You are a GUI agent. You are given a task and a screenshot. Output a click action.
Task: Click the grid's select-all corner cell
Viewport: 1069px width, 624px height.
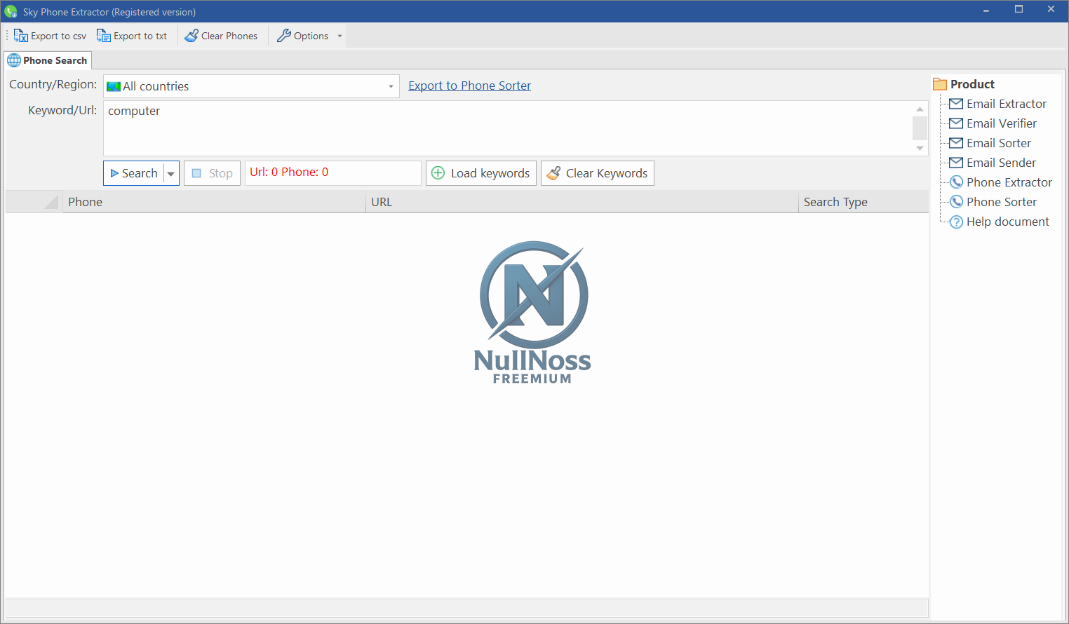pos(34,202)
